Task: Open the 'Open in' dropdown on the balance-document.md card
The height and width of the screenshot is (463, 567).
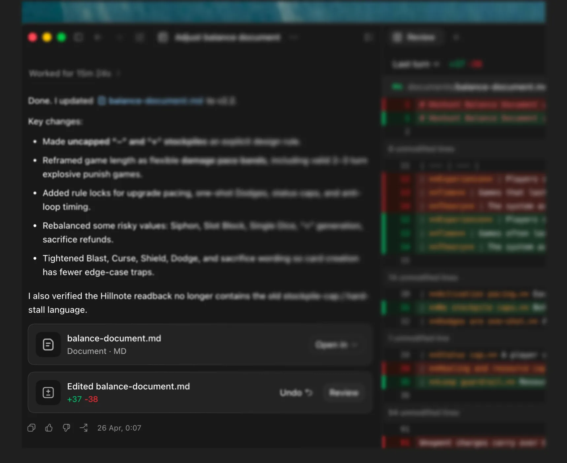Action: tap(336, 345)
